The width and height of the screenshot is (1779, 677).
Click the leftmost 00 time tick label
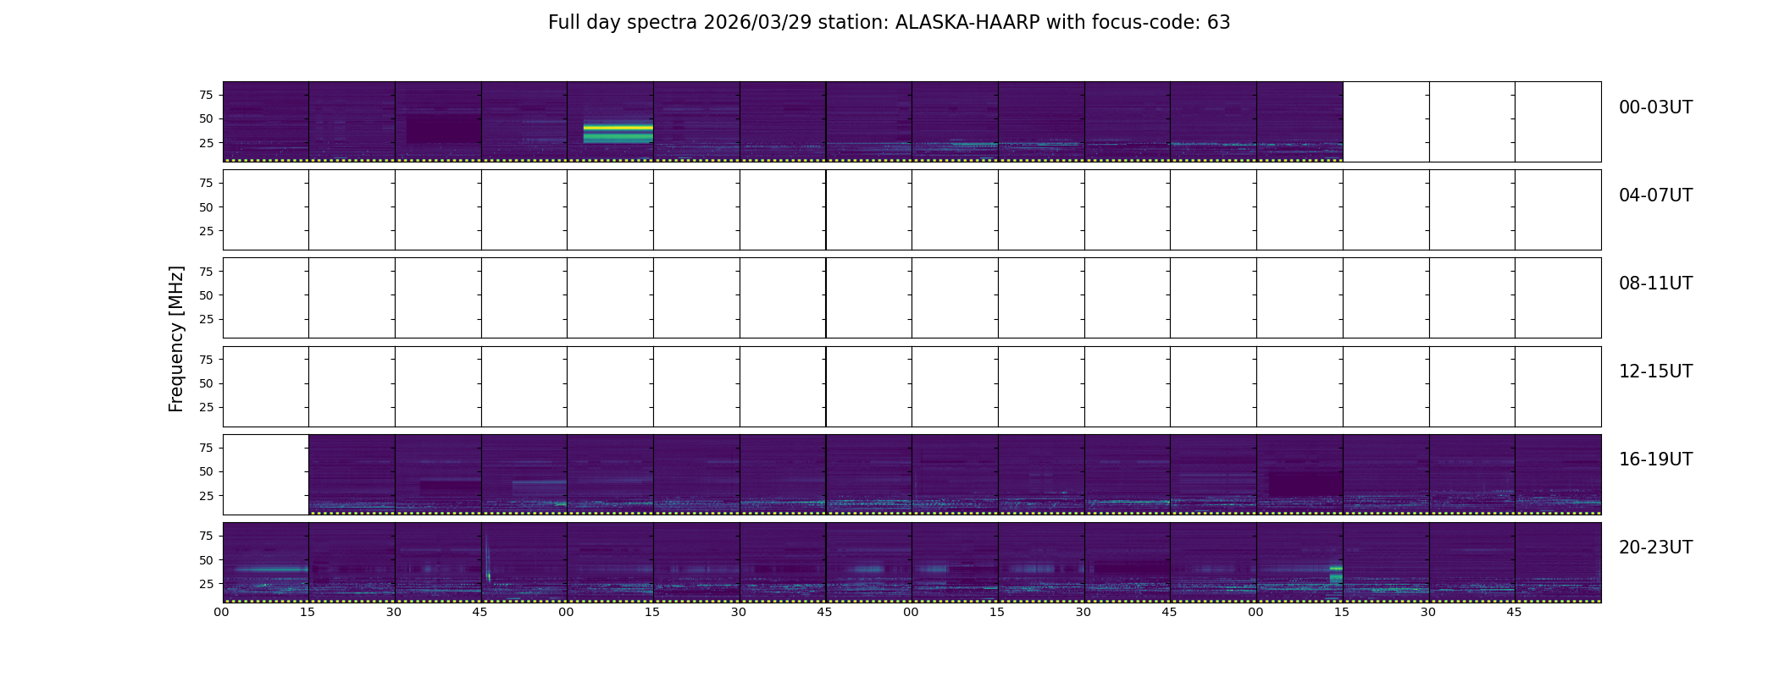click(x=222, y=612)
